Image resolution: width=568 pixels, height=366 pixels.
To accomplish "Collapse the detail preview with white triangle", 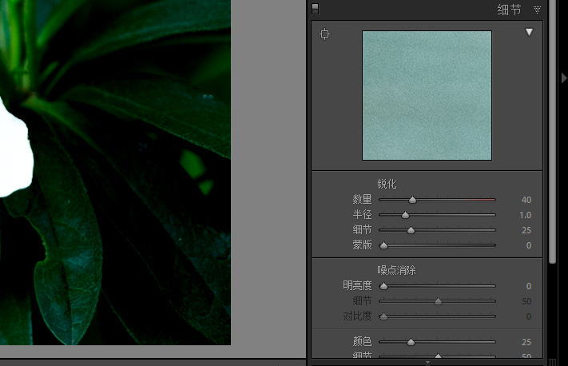I will click(529, 32).
